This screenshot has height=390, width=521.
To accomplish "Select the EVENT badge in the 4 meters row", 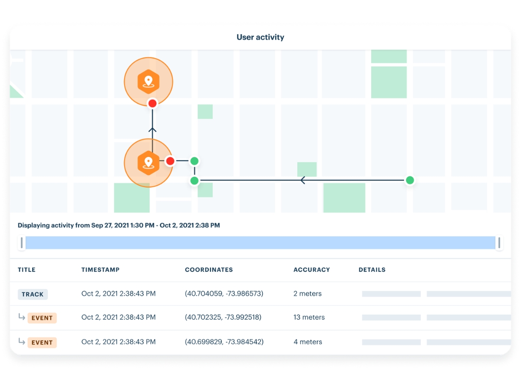I will (42, 342).
